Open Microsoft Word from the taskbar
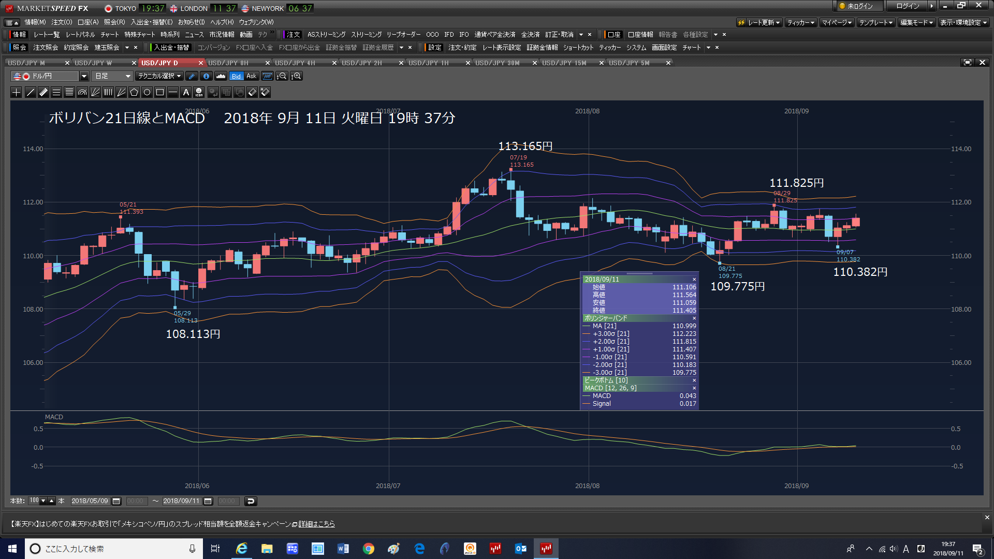The height and width of the screenshot is (559, 994). 343,549
